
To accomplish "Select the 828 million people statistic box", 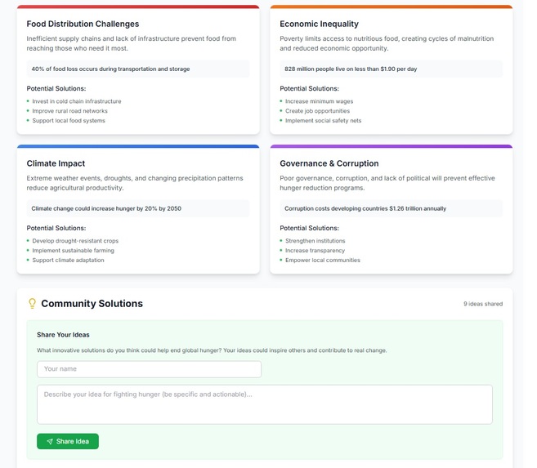I will 392,69.
